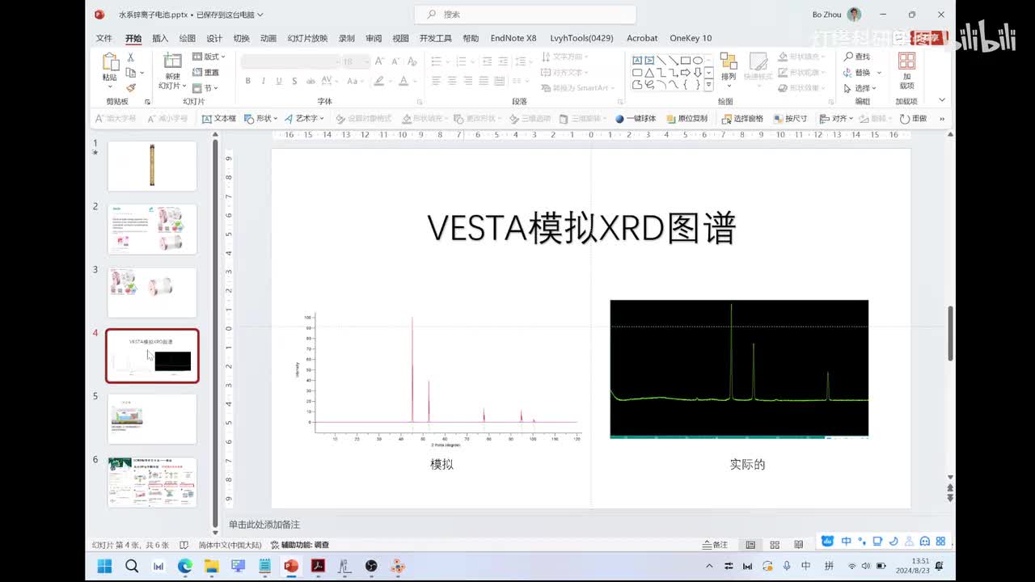Viewport: 1035px width, 582px height.
Task: Expand the Section (节) dropdown
Action: pos(205,87)
